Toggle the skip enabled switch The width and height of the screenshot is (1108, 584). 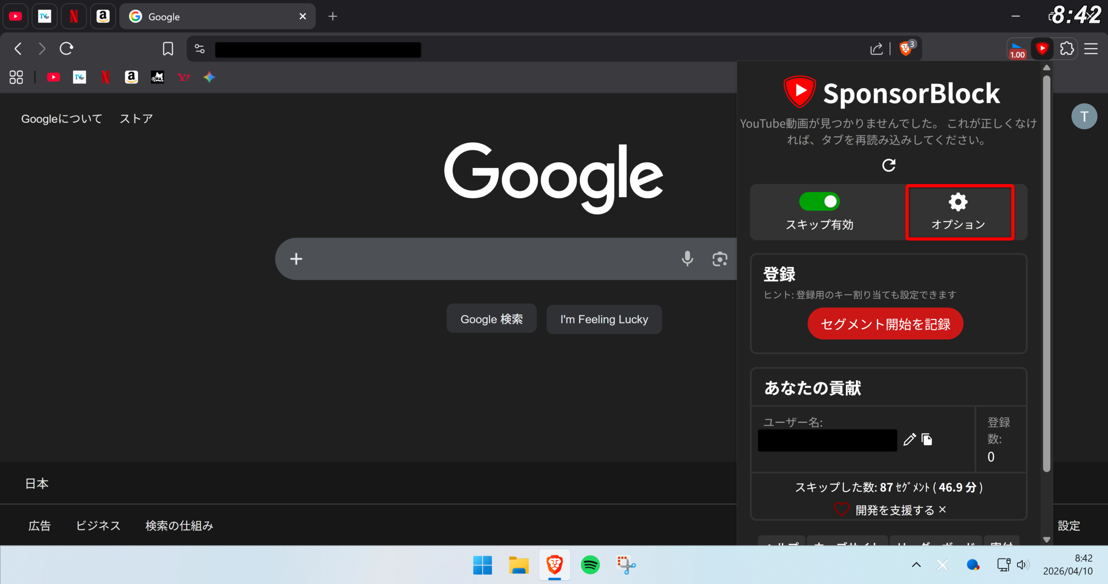819,202
